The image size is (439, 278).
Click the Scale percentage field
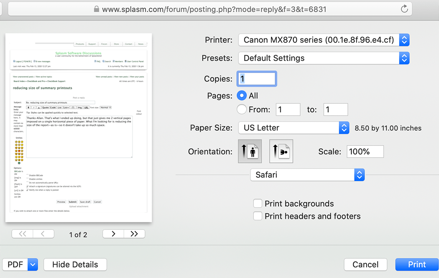tap(365, 151)
